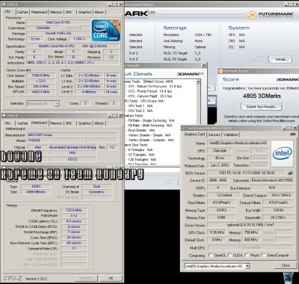Viewport: 299px width, 284px height.
Task: Click the Intel Core i3 logo badge
Action: click(x=106, y=31)
